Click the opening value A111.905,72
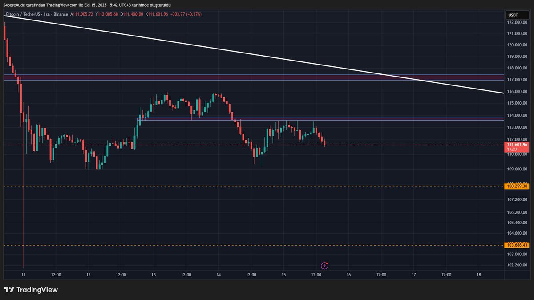Viewport: 534px width, 300px height. (x=81, y=14)
